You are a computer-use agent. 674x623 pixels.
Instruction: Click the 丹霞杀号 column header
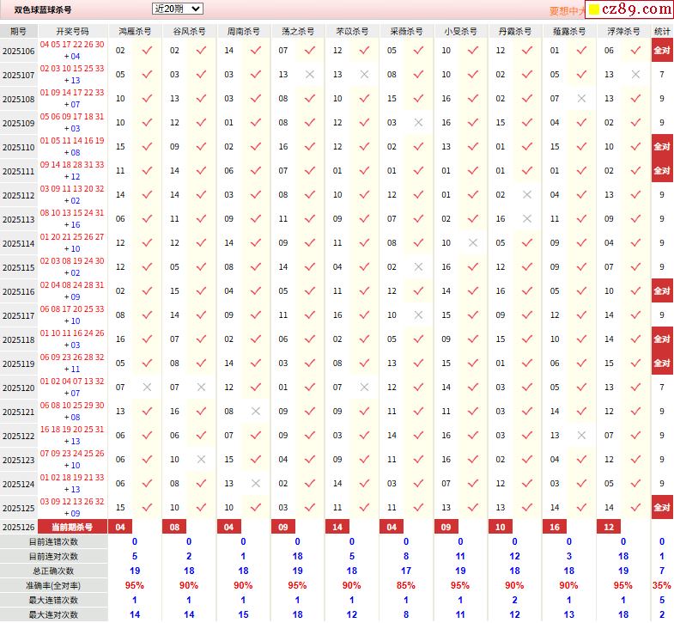[x=515, y=32]
